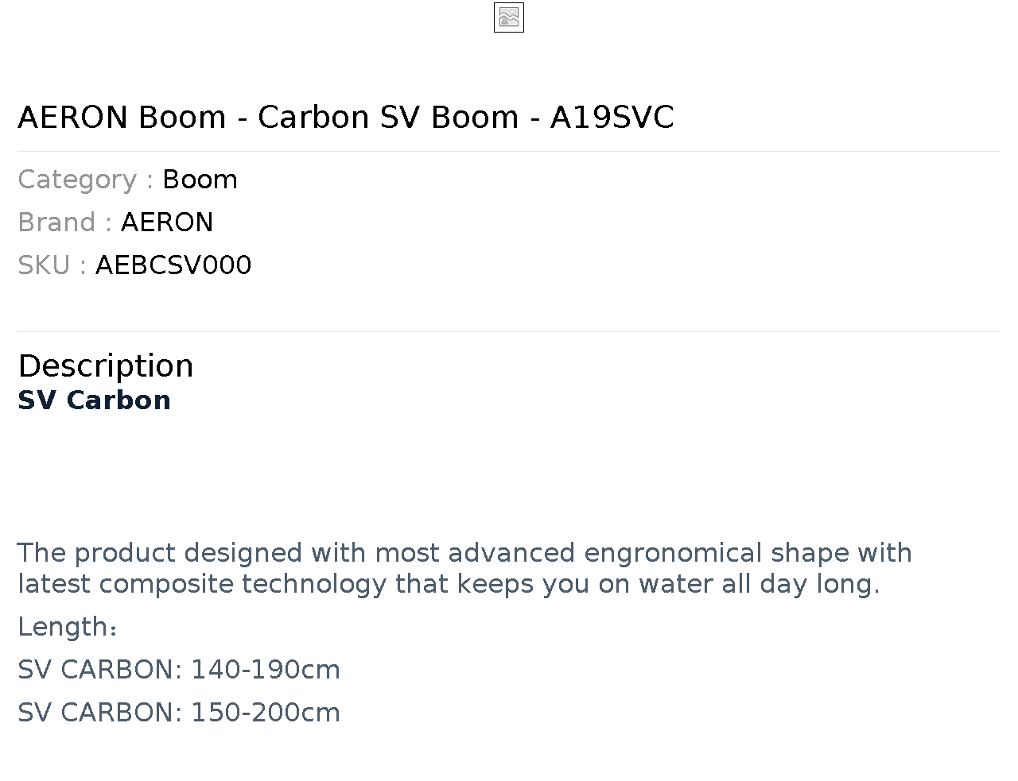This screenshot has height=781, width=1018.
Task: Click the product title AERON Boom heading
Action: (346, 117)
